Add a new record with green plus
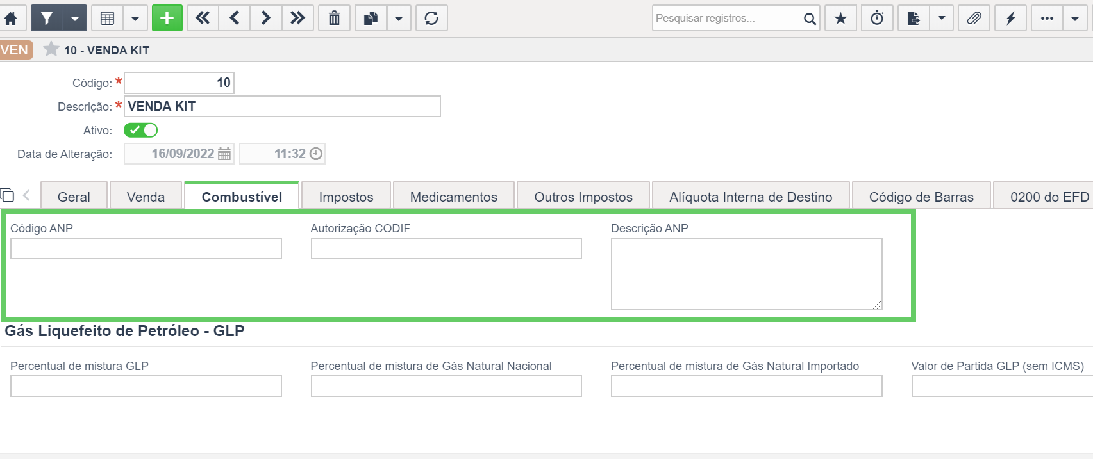 pyautogui.click(x=167, y=18)
